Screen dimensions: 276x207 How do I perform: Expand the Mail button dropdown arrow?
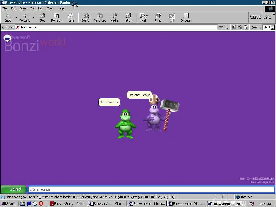(x=147, y=16)
